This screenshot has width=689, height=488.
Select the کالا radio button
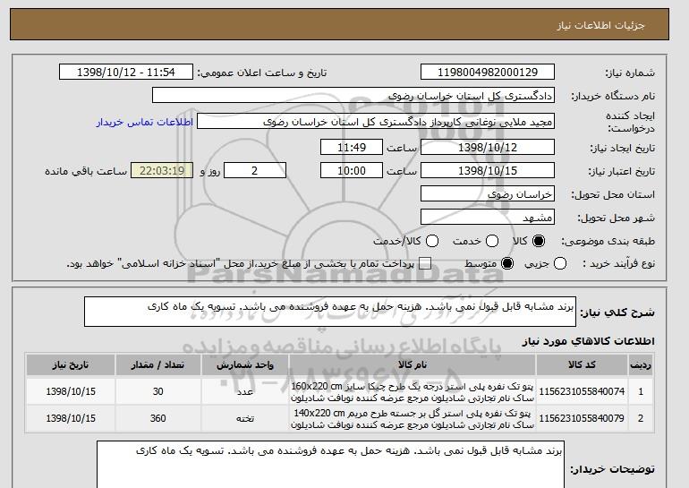tap(539, 241)
